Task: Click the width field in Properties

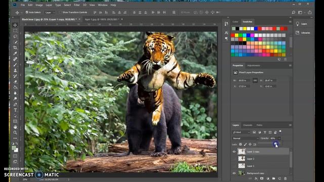Action: (x=244, y=80)
